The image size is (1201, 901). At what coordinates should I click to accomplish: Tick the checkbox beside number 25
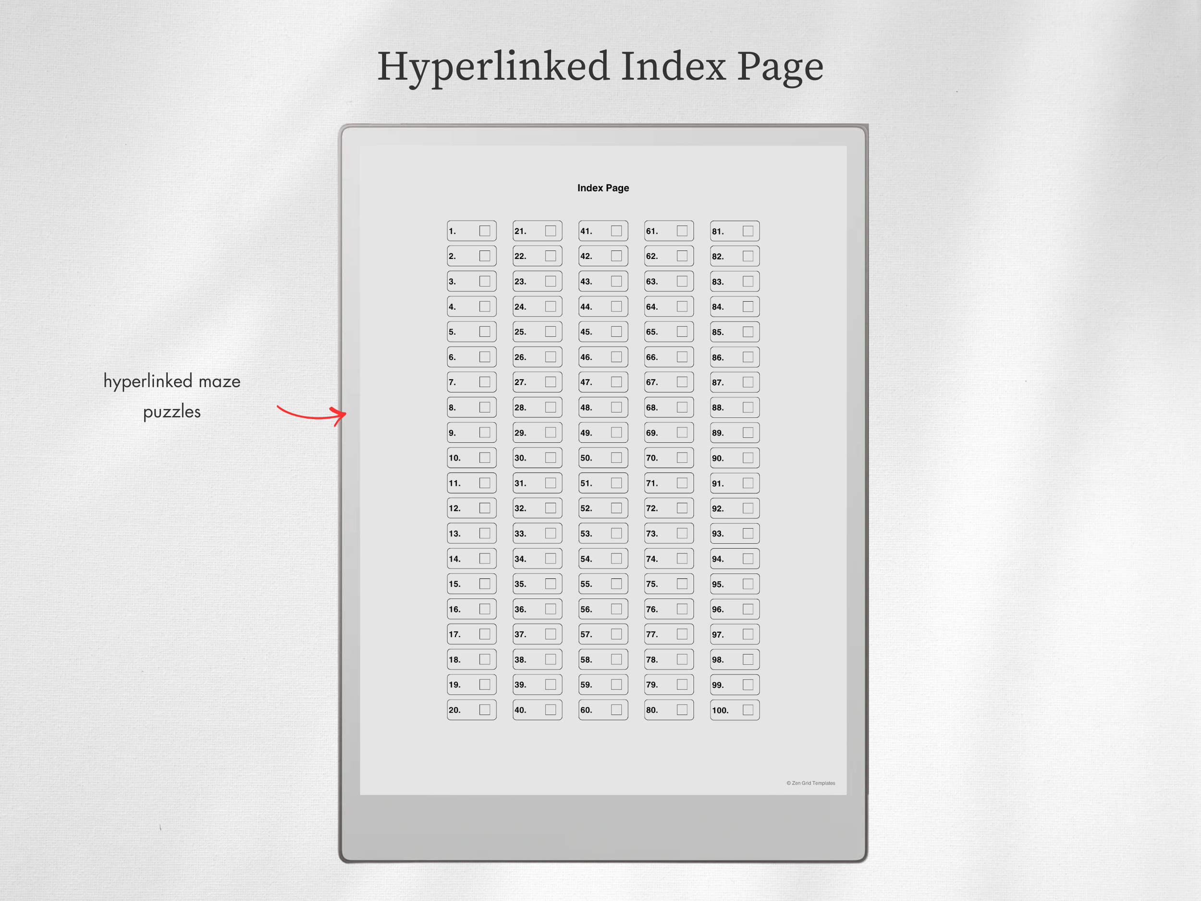pyautogui.click(x=551, y=331)
